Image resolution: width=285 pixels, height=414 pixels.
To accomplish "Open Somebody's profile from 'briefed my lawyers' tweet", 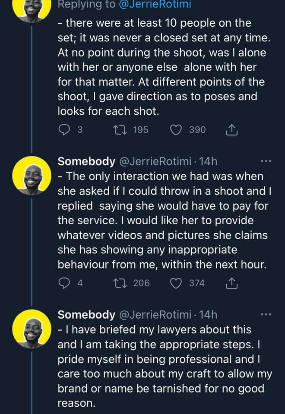I will tap(86, 315).
